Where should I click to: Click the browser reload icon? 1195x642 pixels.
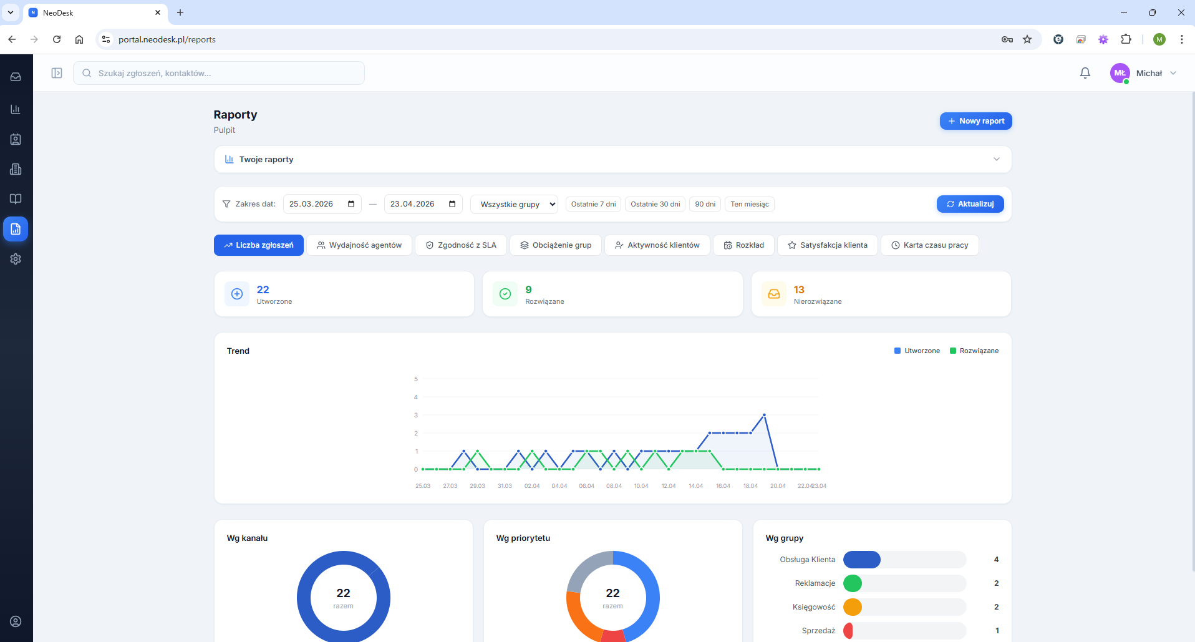[57, 39]
